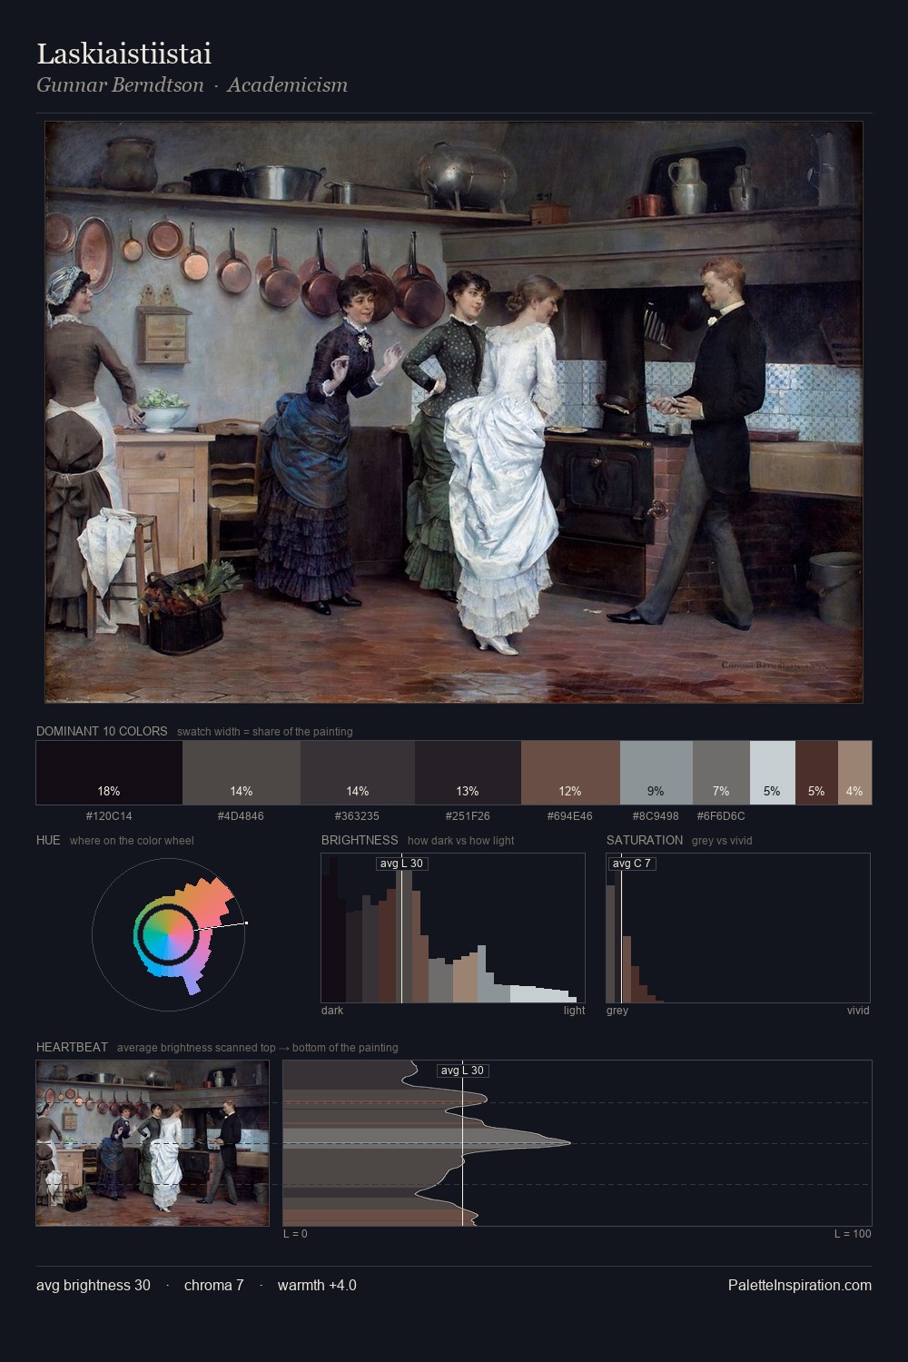Click the Academicism style label

287,85
